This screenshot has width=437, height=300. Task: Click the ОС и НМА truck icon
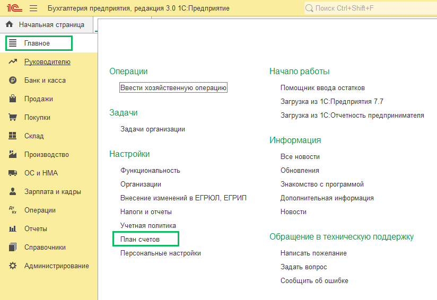(13, 173)
